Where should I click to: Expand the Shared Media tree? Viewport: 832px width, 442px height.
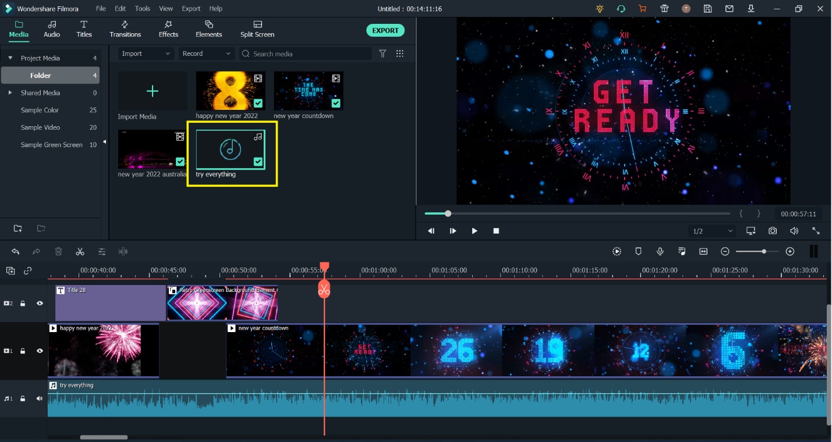[x=10, y=92]
